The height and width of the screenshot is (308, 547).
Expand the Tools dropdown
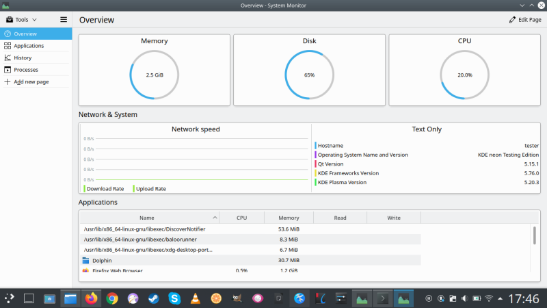point(22,20)
